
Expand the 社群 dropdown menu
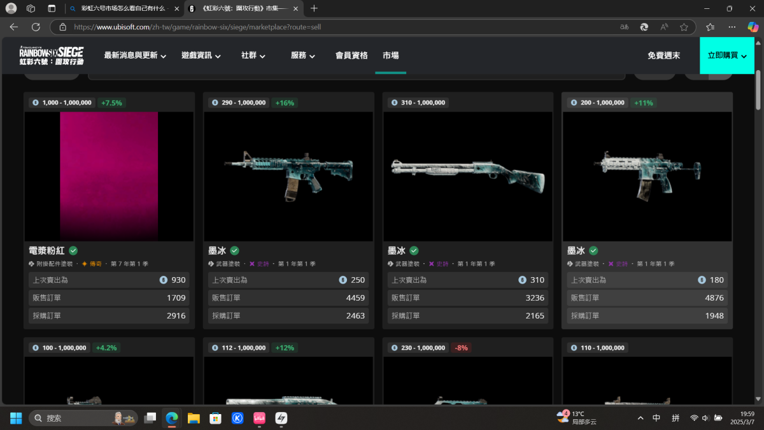click(x=253, y=55)
